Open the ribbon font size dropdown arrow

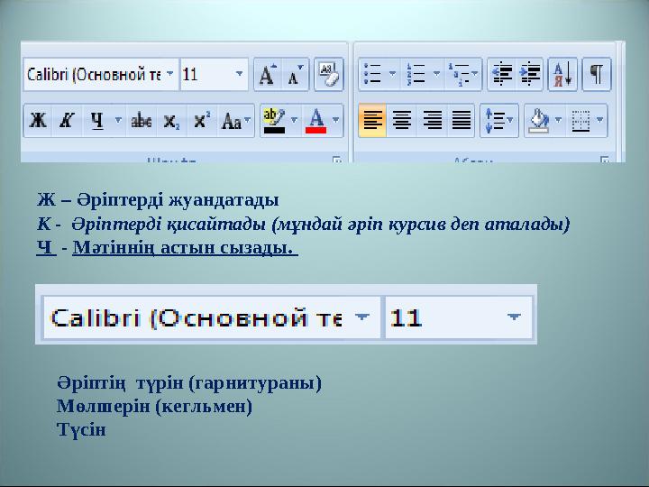[239, 75]
